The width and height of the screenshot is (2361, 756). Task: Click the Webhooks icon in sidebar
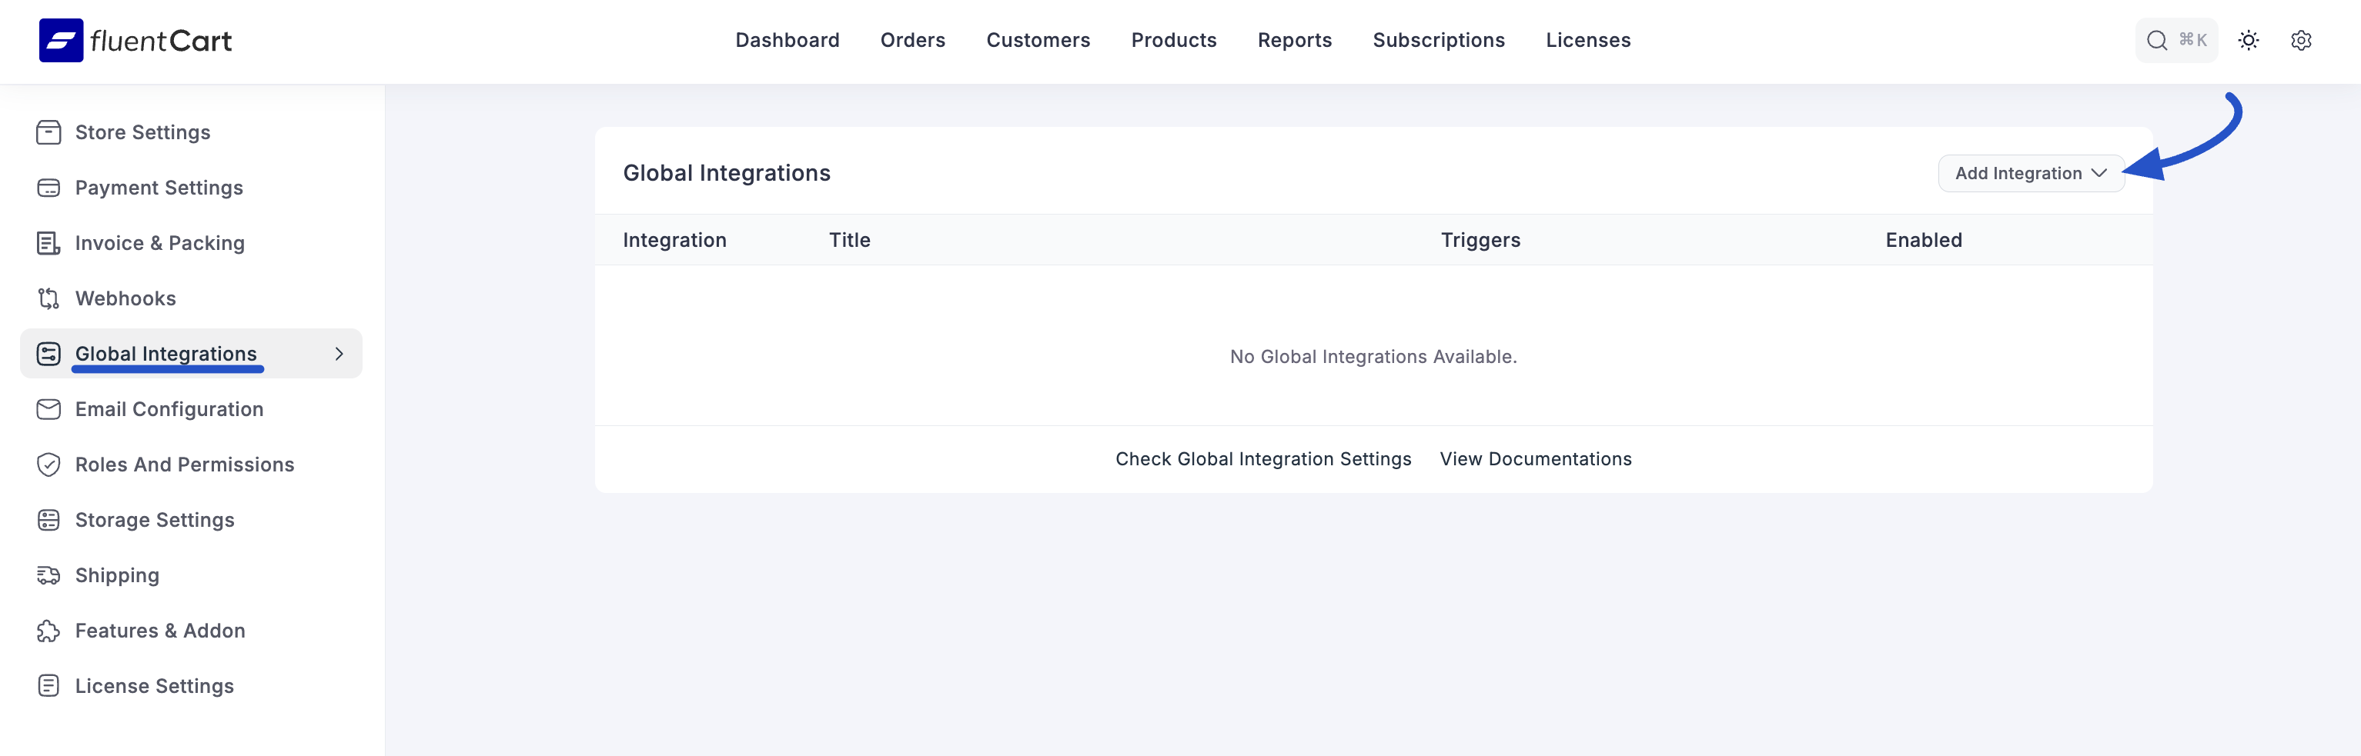coord(48,298)
